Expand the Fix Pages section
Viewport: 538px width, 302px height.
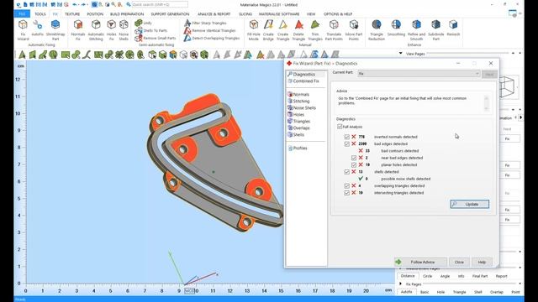pyautogui.click(x=400, y=284)
